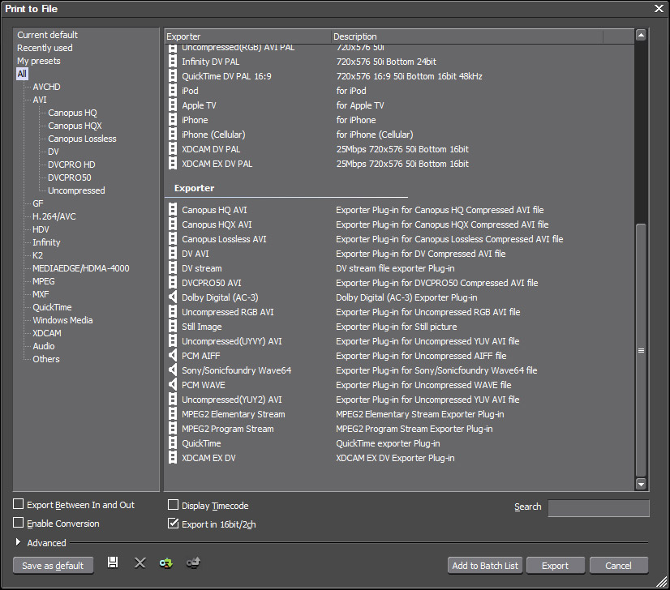The image size is (670, 590).
Task: Click the speaker icon beside Sony/Sonicfoundry Wave64
Action: click(173, 370)
